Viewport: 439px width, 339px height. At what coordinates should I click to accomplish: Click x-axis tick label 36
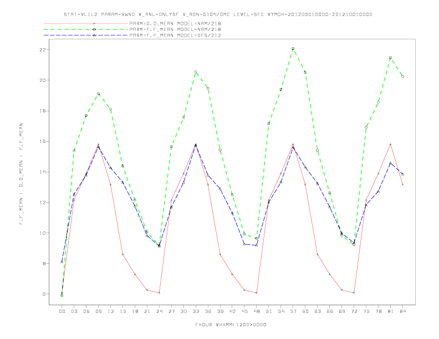tap(208, 311)
